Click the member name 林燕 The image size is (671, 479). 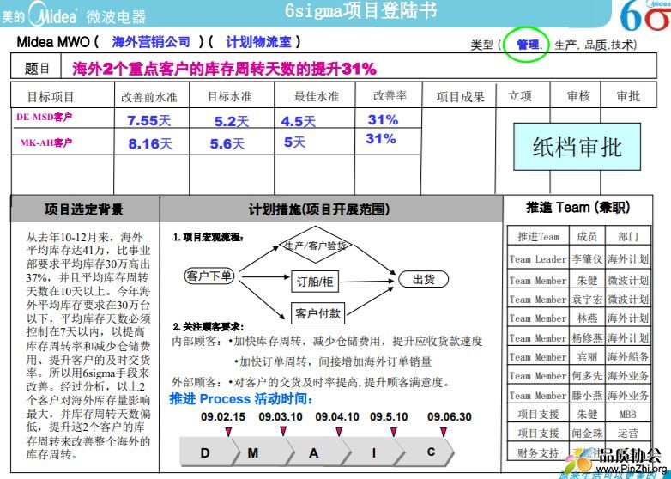(x=587, y=318)
